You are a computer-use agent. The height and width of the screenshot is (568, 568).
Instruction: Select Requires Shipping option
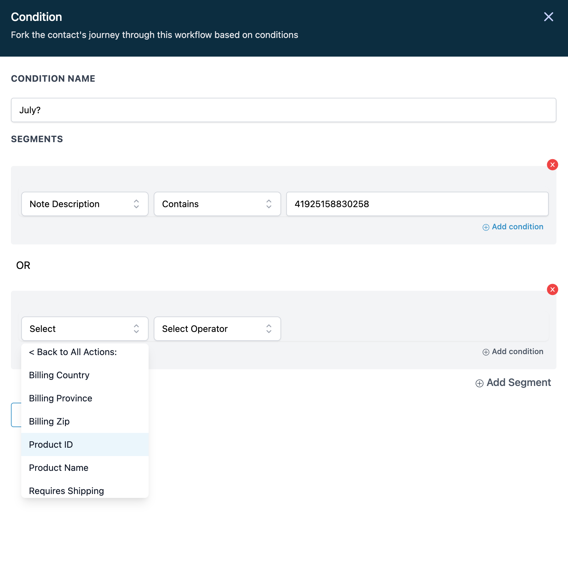point(85,490)
